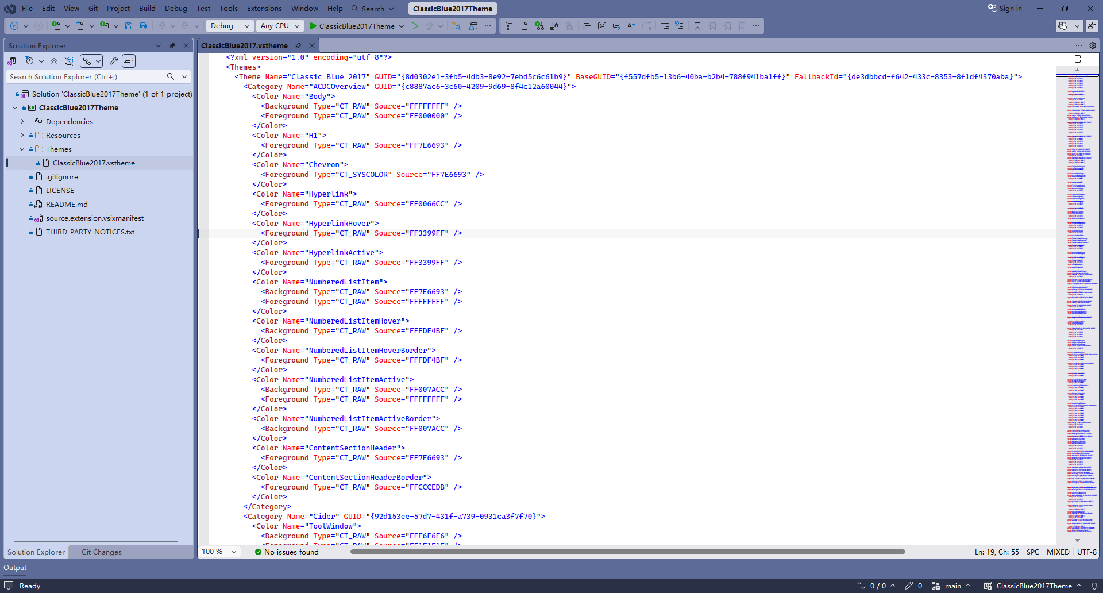Click the Open File icon
The image size is (1103, 593).
80,26
